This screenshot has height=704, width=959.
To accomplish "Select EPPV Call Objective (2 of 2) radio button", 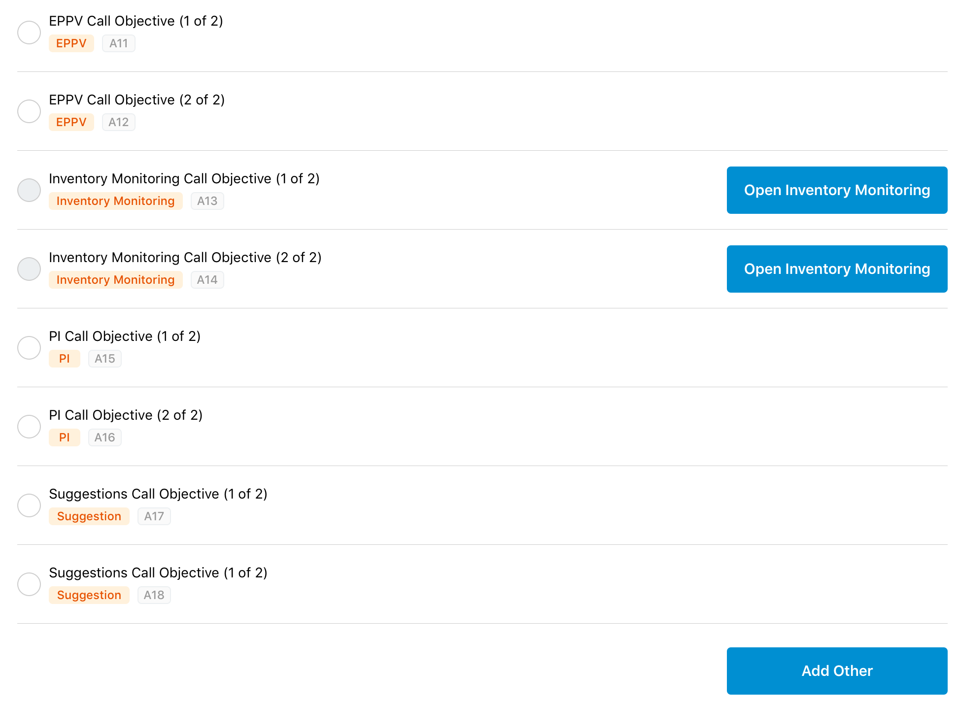I will pyautogui.click(x=29, y=111).
